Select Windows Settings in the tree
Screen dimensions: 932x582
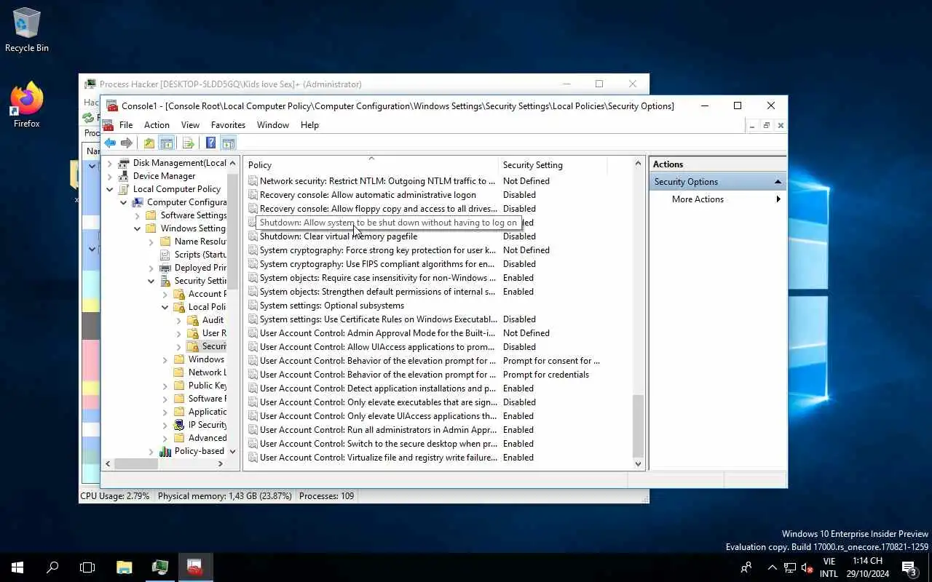point(193,228)
